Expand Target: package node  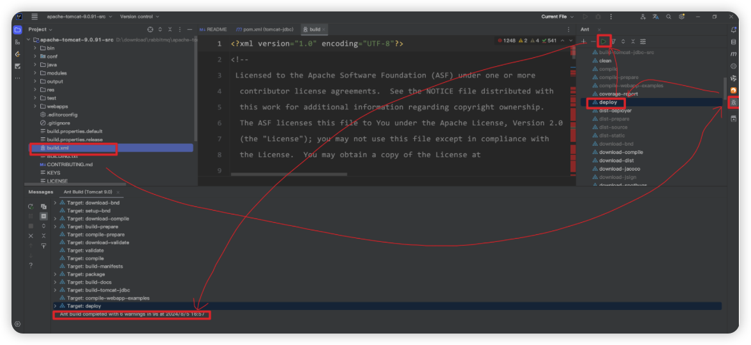(55, 274)
